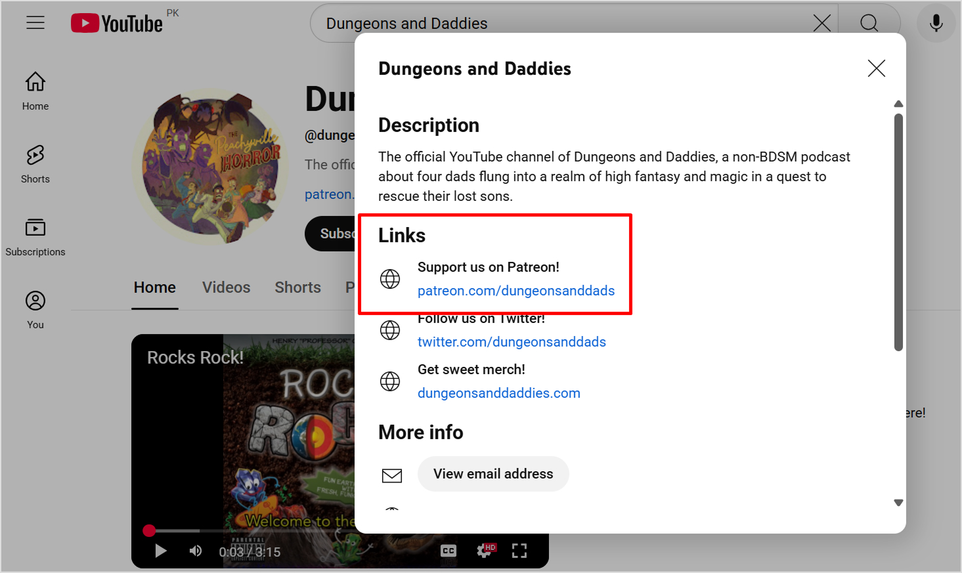Click 'Get sweet merch!' text
The width and height of the screenshot is (962, 573).
pyautogui.click(x=471, y=370)
